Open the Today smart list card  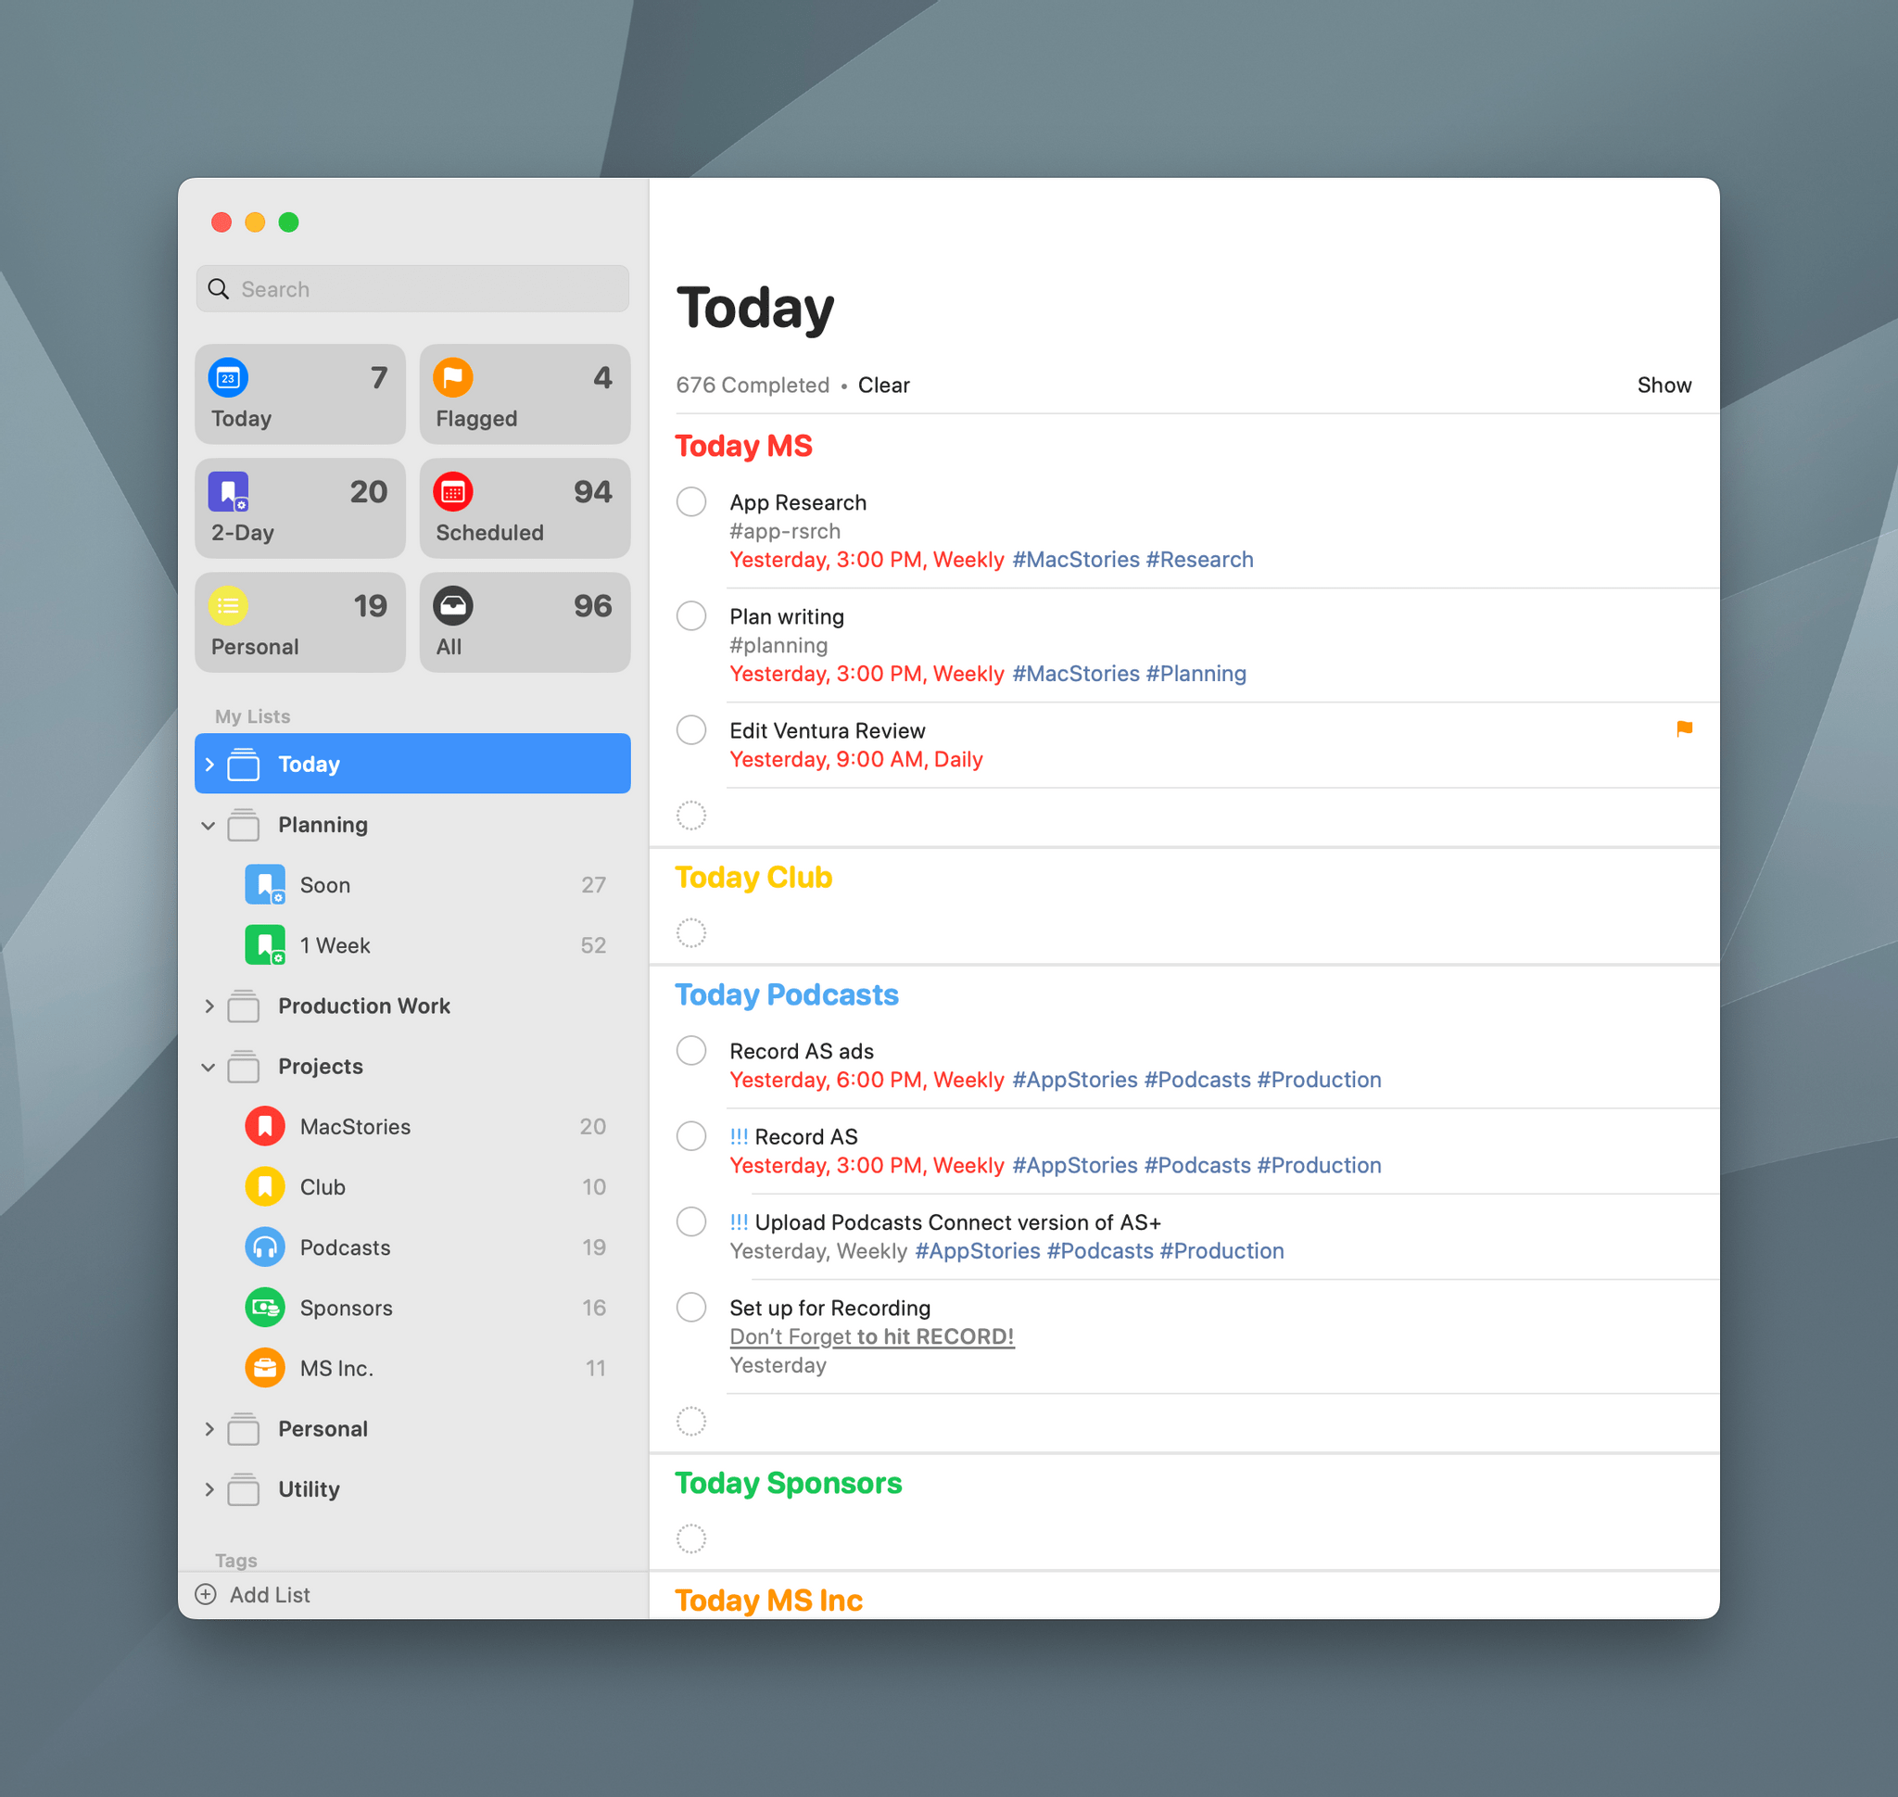[300, 394]
